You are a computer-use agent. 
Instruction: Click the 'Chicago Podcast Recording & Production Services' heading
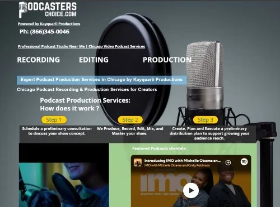(87, 89)
